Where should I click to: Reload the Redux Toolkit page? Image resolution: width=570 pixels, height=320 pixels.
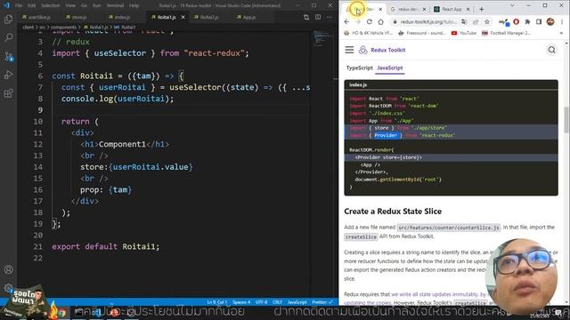pyautogui.click(x=369, y=21)
